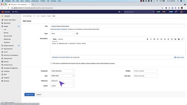The width and height of the screenshot is (187, 105).
Task: Follow the description templates link
Action: [x=60, y=29]
